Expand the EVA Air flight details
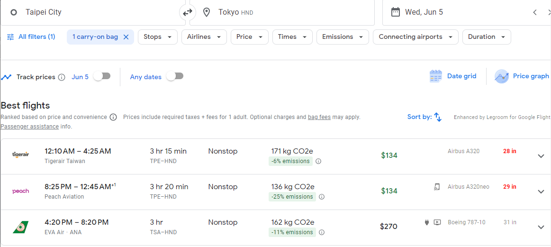 (541, 227)
